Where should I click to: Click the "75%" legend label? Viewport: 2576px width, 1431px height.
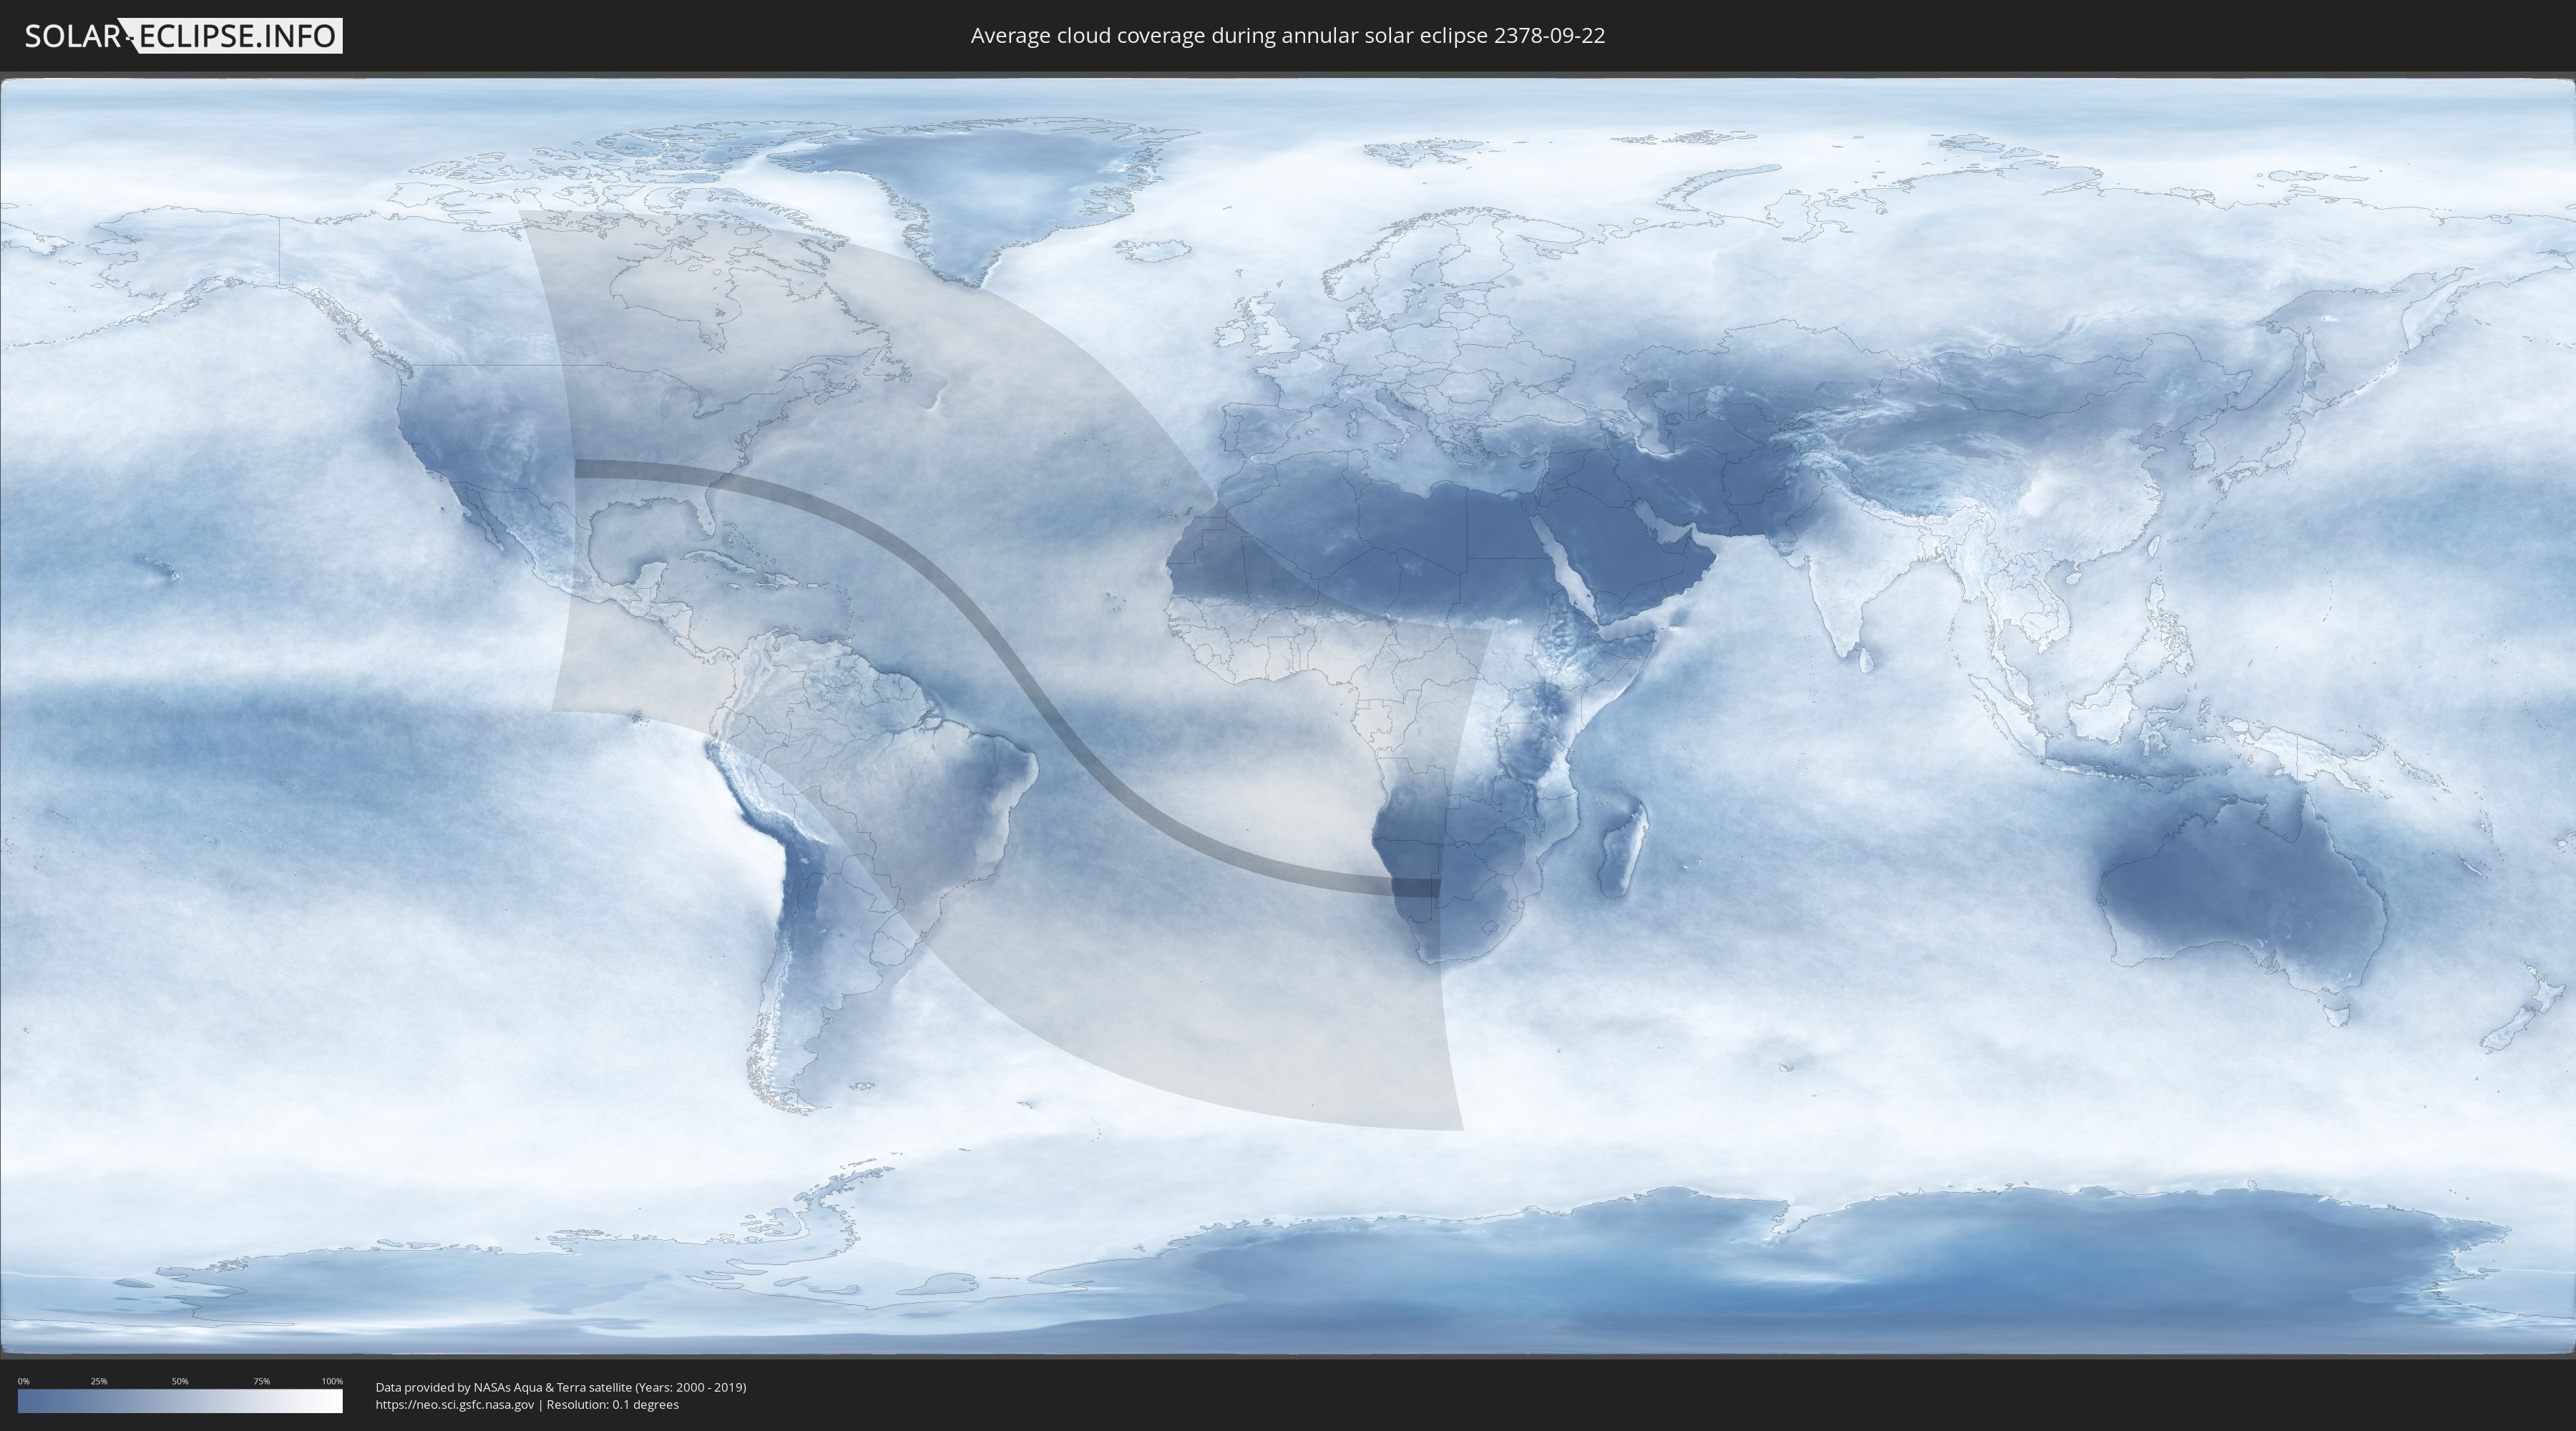[261, 1381]
